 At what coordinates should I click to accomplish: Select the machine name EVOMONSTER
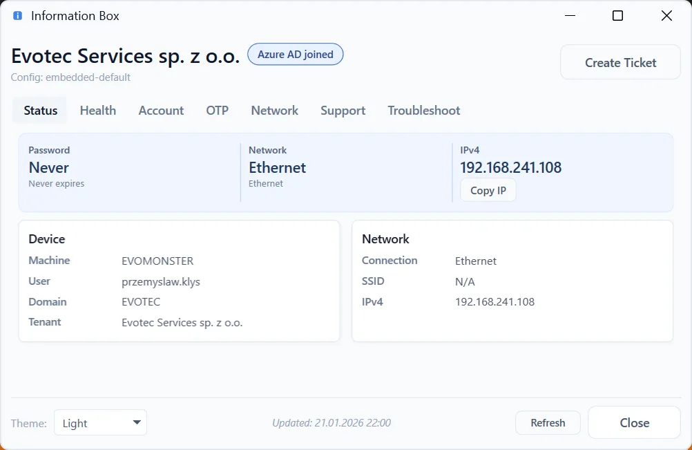pos(157,261)
